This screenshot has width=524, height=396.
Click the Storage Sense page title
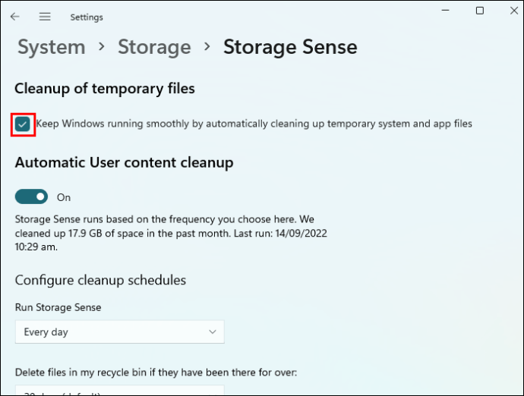289,47
